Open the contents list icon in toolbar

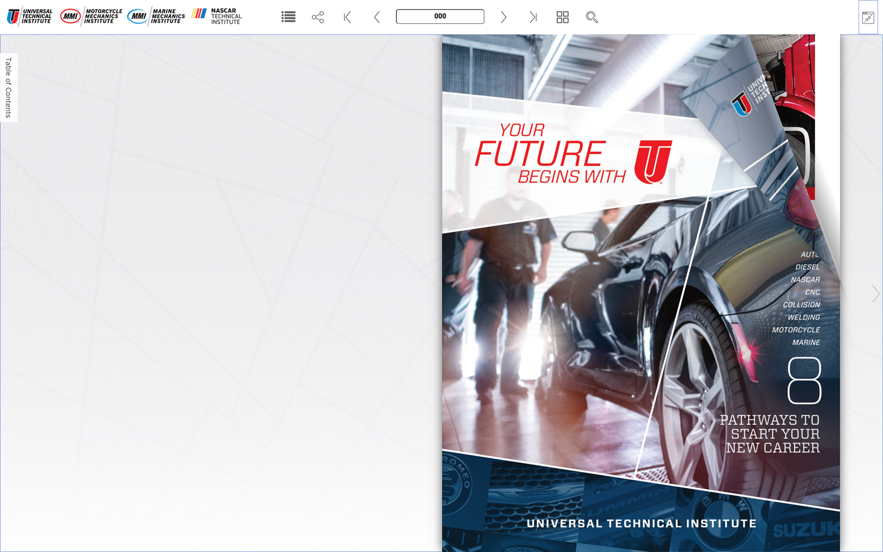point(288,17)
